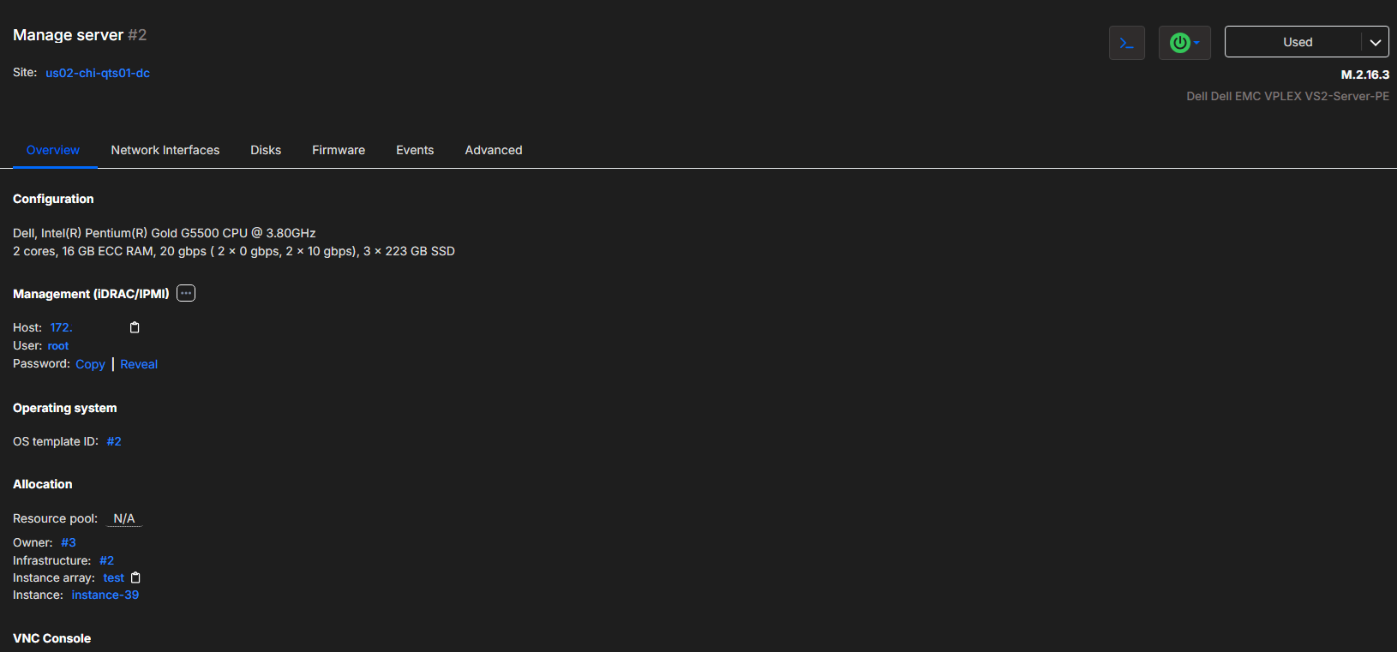Viewport: 1397px width, 652px height.
Task: Open the iDRAC/IPMI management options ellipsis
Action: (186, 293)
